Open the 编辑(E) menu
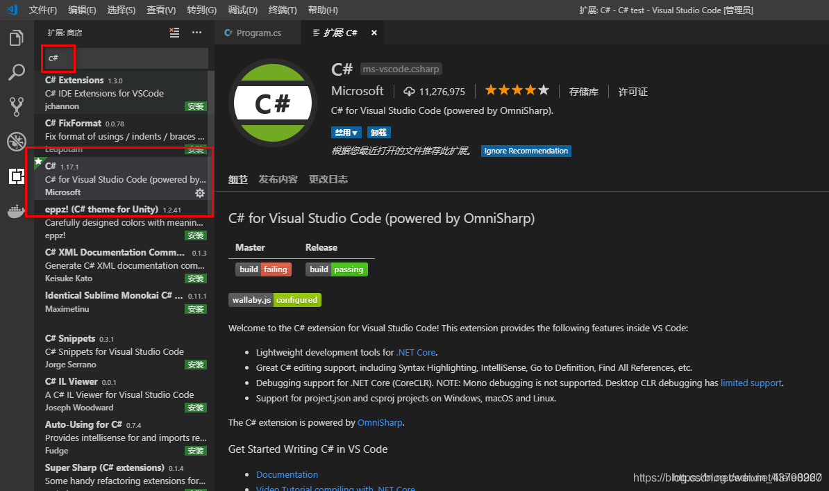This screenshot has width=829, height=491. (82, 10)
